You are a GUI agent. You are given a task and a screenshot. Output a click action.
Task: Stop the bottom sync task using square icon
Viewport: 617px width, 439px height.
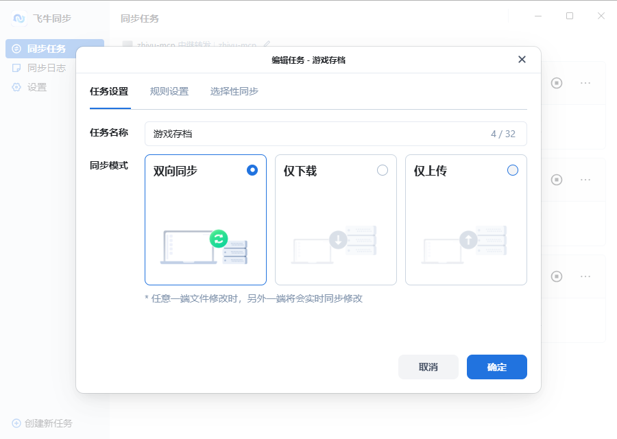(557, 276)
